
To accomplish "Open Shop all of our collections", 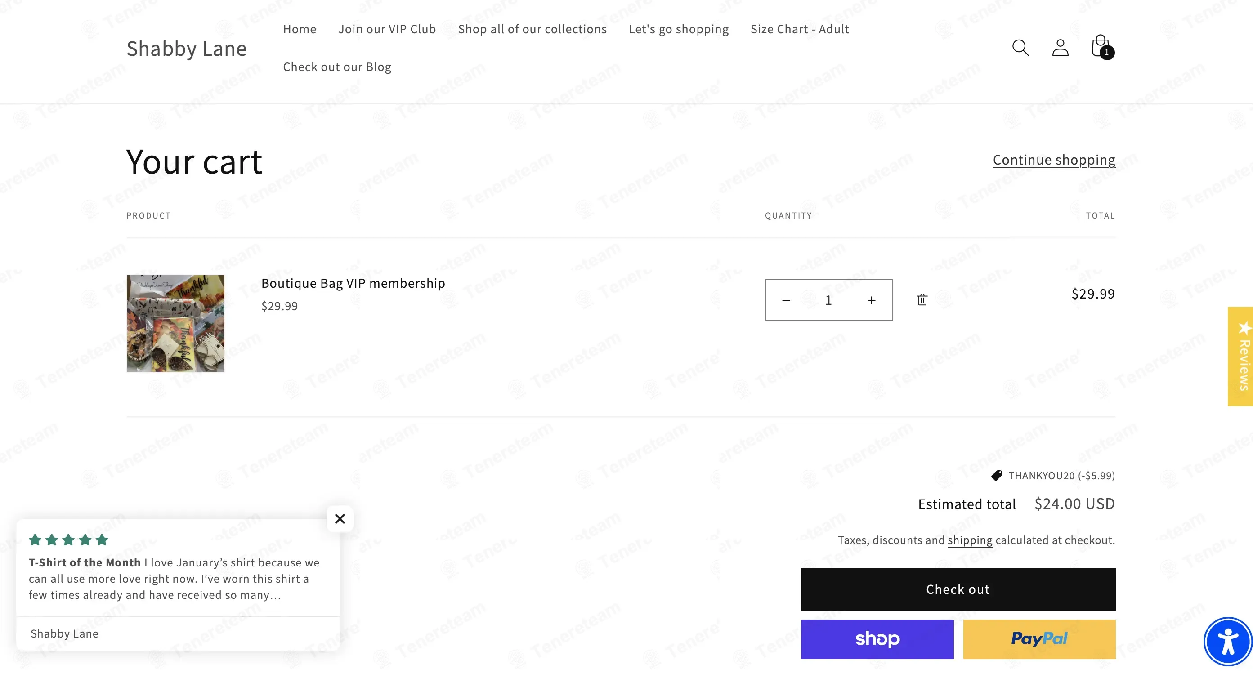I will click(532, 29).
